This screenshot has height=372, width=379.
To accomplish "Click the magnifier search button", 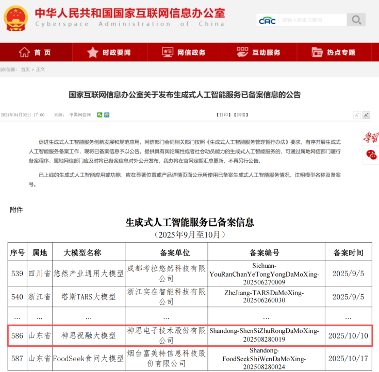I will pyautogui.click(x=356, y=20).
